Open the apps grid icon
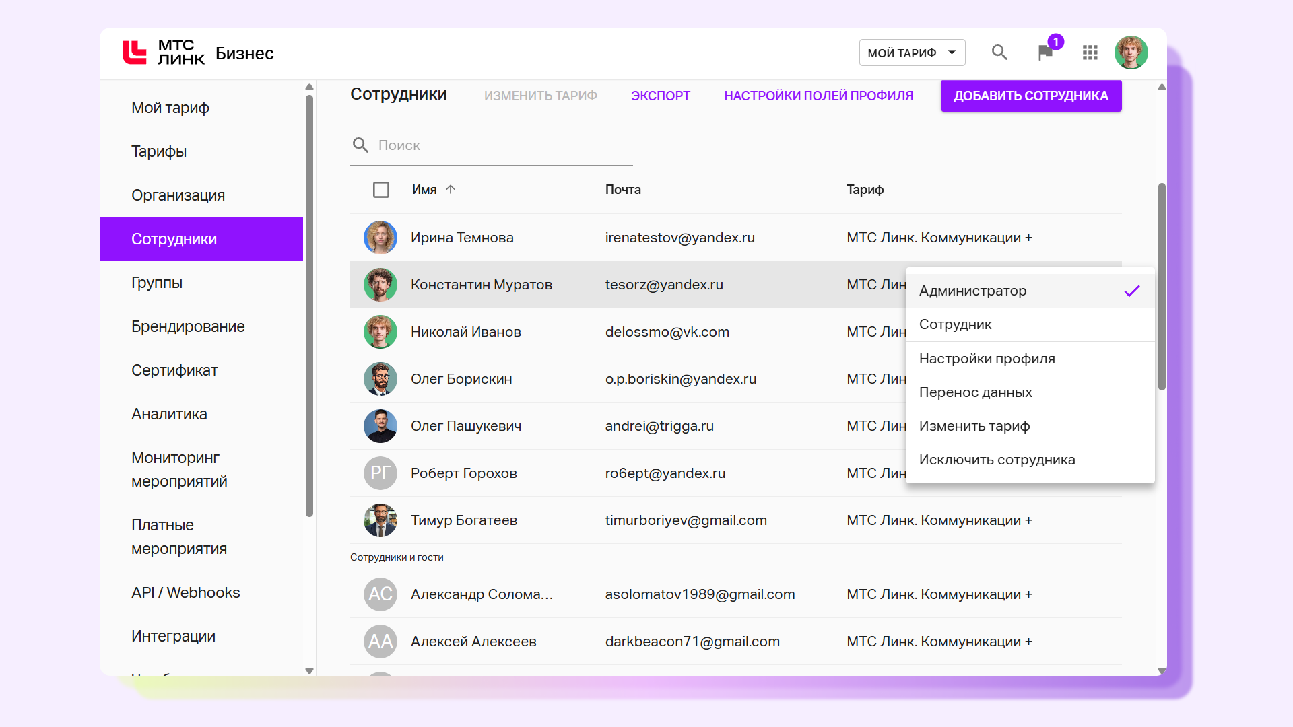Viewport: 1293px width, 727px height. tap(1090, 53)
